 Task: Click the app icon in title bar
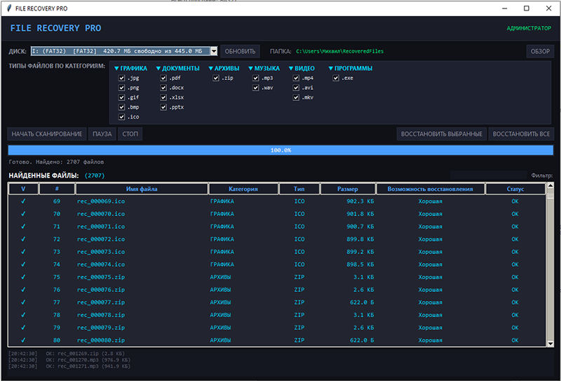click(8, 8)
